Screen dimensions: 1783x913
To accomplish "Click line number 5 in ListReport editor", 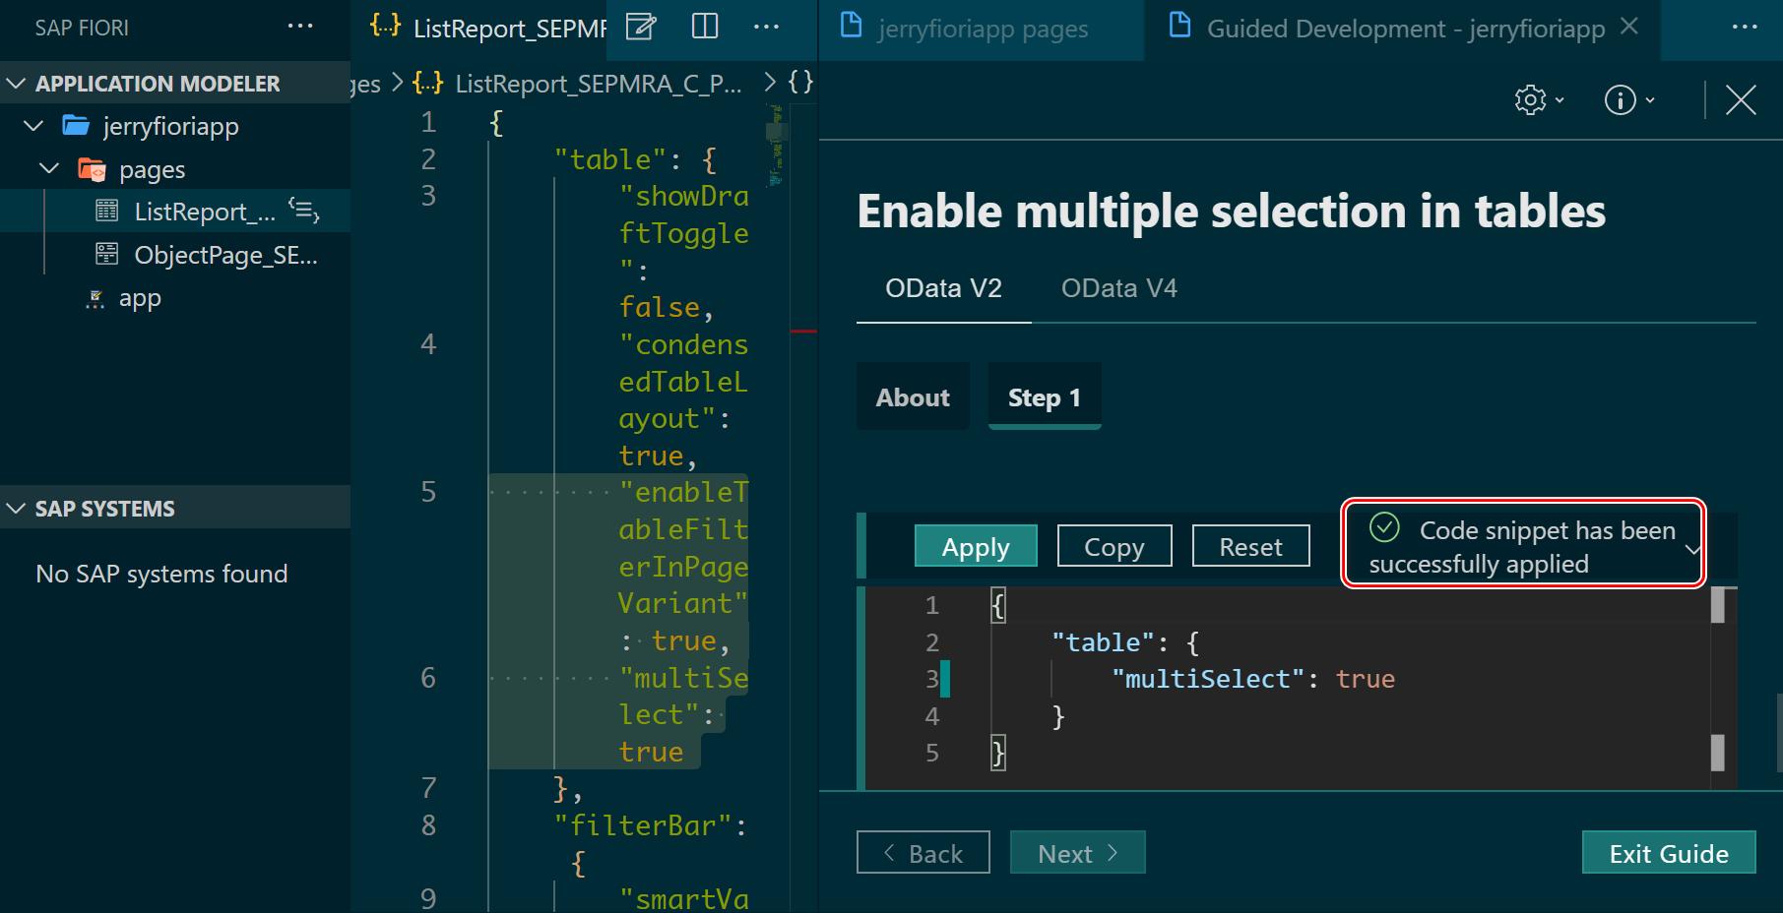I will pyautogui.click(x=428, y=492).
